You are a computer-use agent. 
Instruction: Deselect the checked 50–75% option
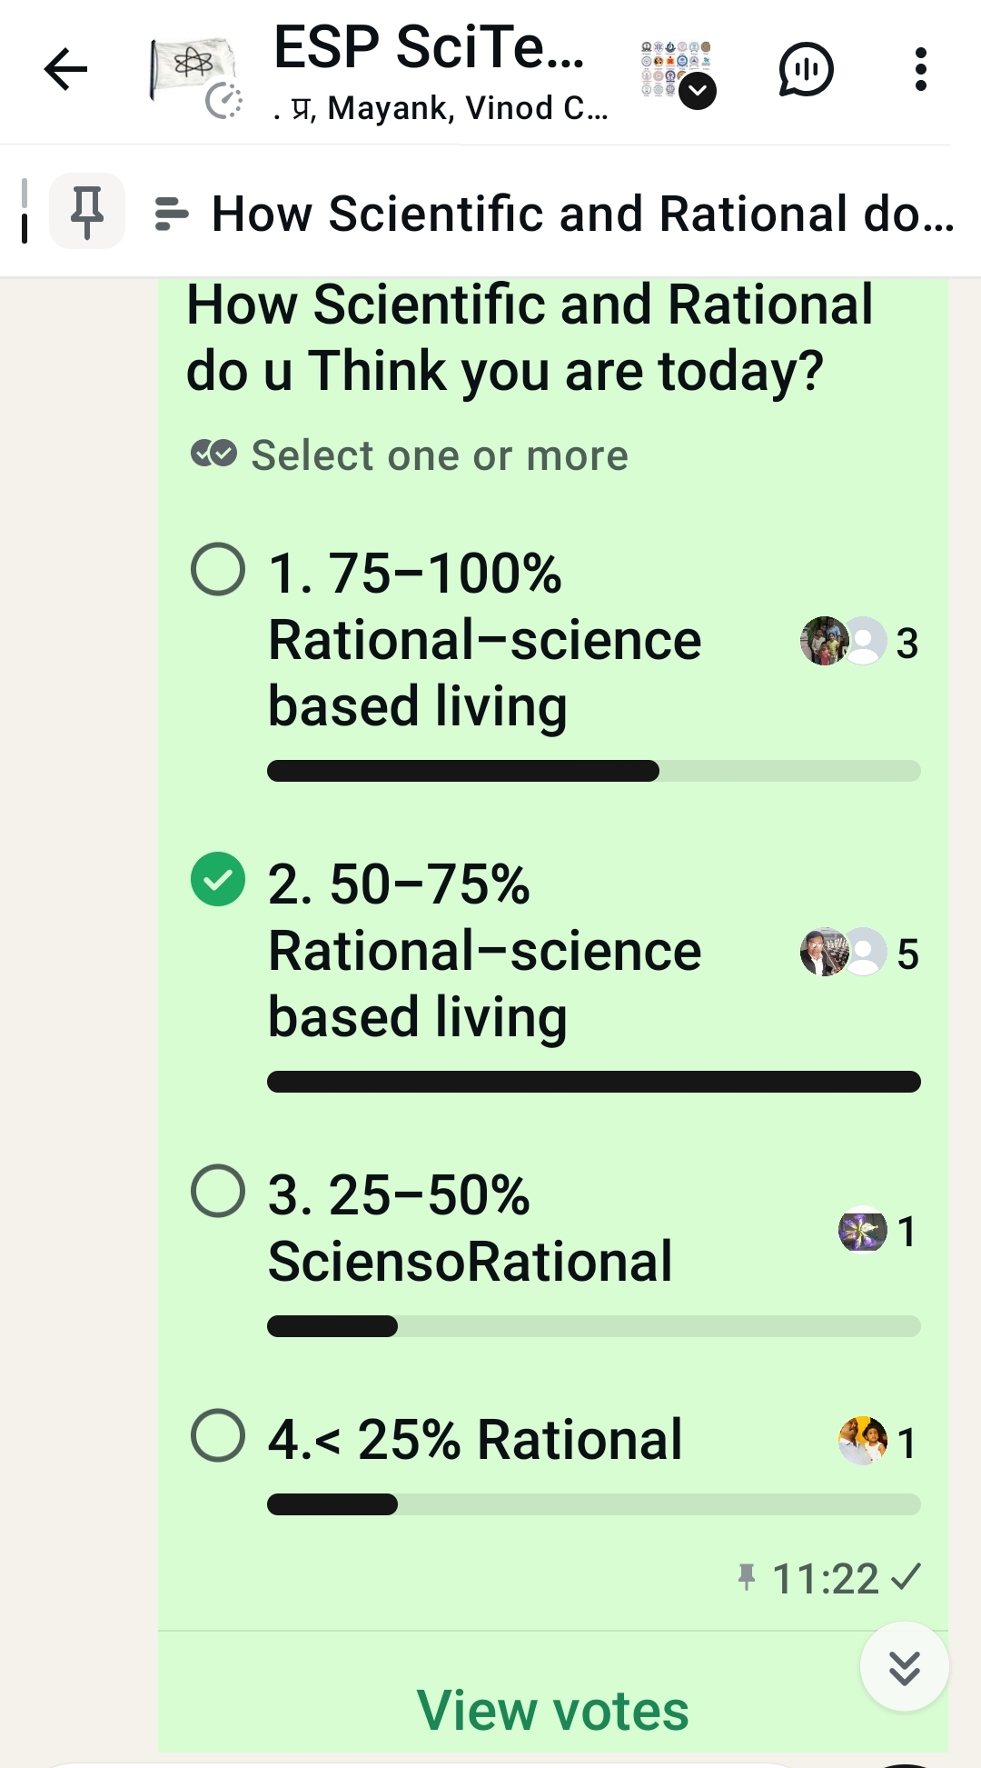[218, 880]
